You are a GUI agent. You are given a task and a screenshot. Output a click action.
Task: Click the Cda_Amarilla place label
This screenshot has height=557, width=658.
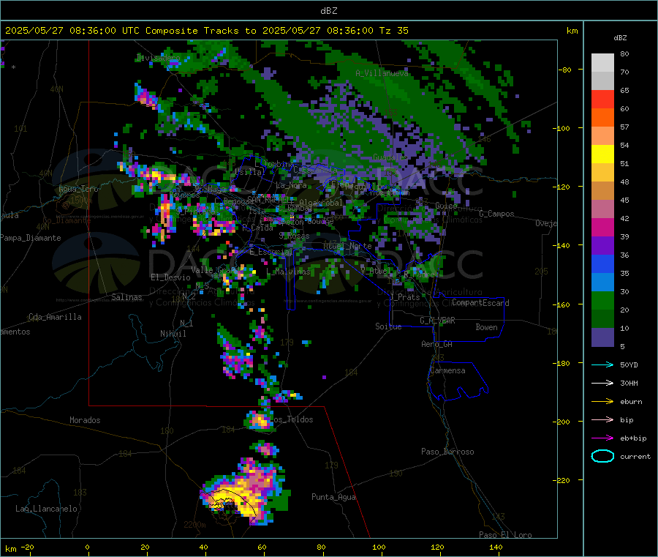click(55, 317)
